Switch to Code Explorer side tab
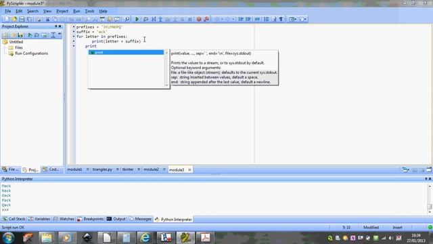 [51, 169]
